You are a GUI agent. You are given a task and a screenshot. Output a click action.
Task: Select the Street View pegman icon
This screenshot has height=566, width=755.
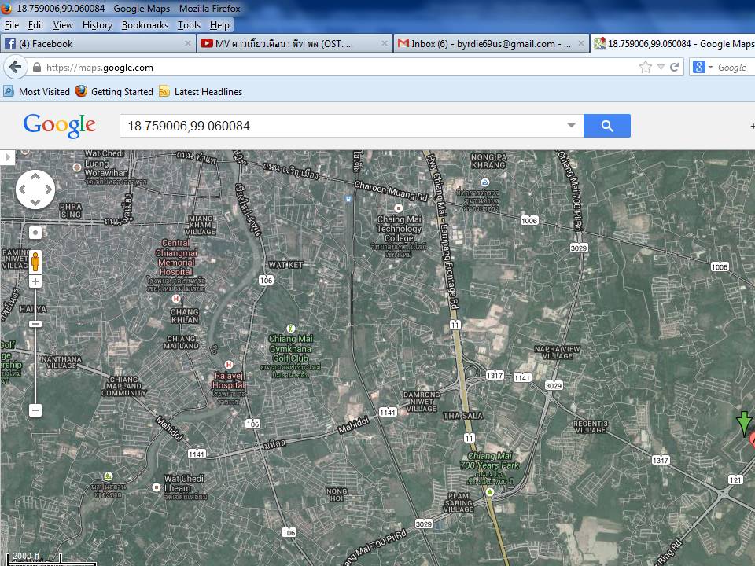click(35, 262)
